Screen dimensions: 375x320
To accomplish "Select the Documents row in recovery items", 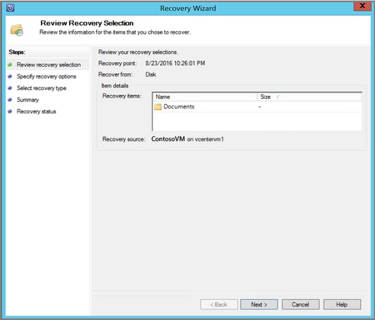I will click(257, 107).
